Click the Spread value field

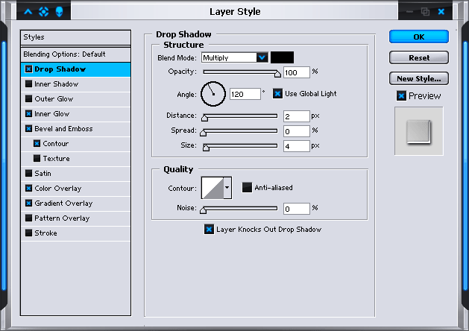click(x=297, y=131)
